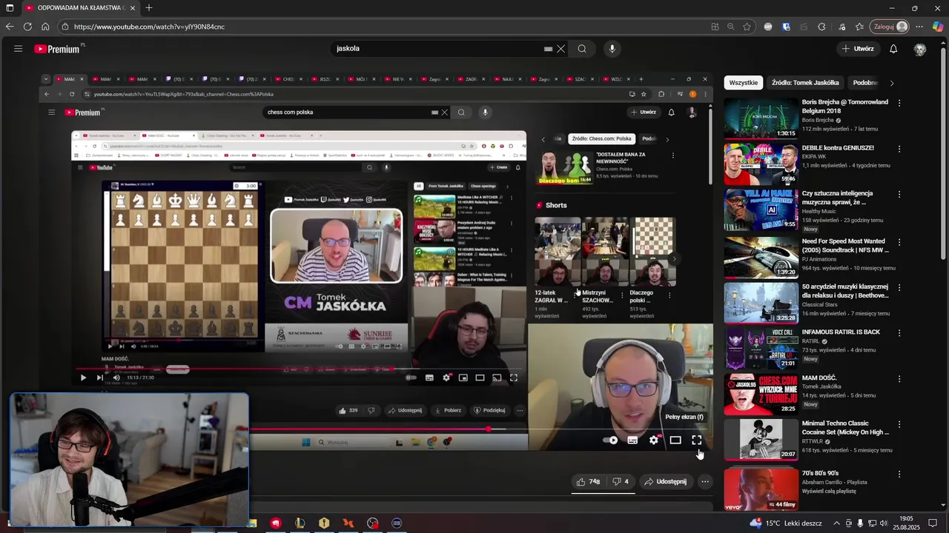The width and height of the screenshot is (949, 533).
Task: Open the on-screen keyboard in the search box
Action: click(x=548, y=49)
